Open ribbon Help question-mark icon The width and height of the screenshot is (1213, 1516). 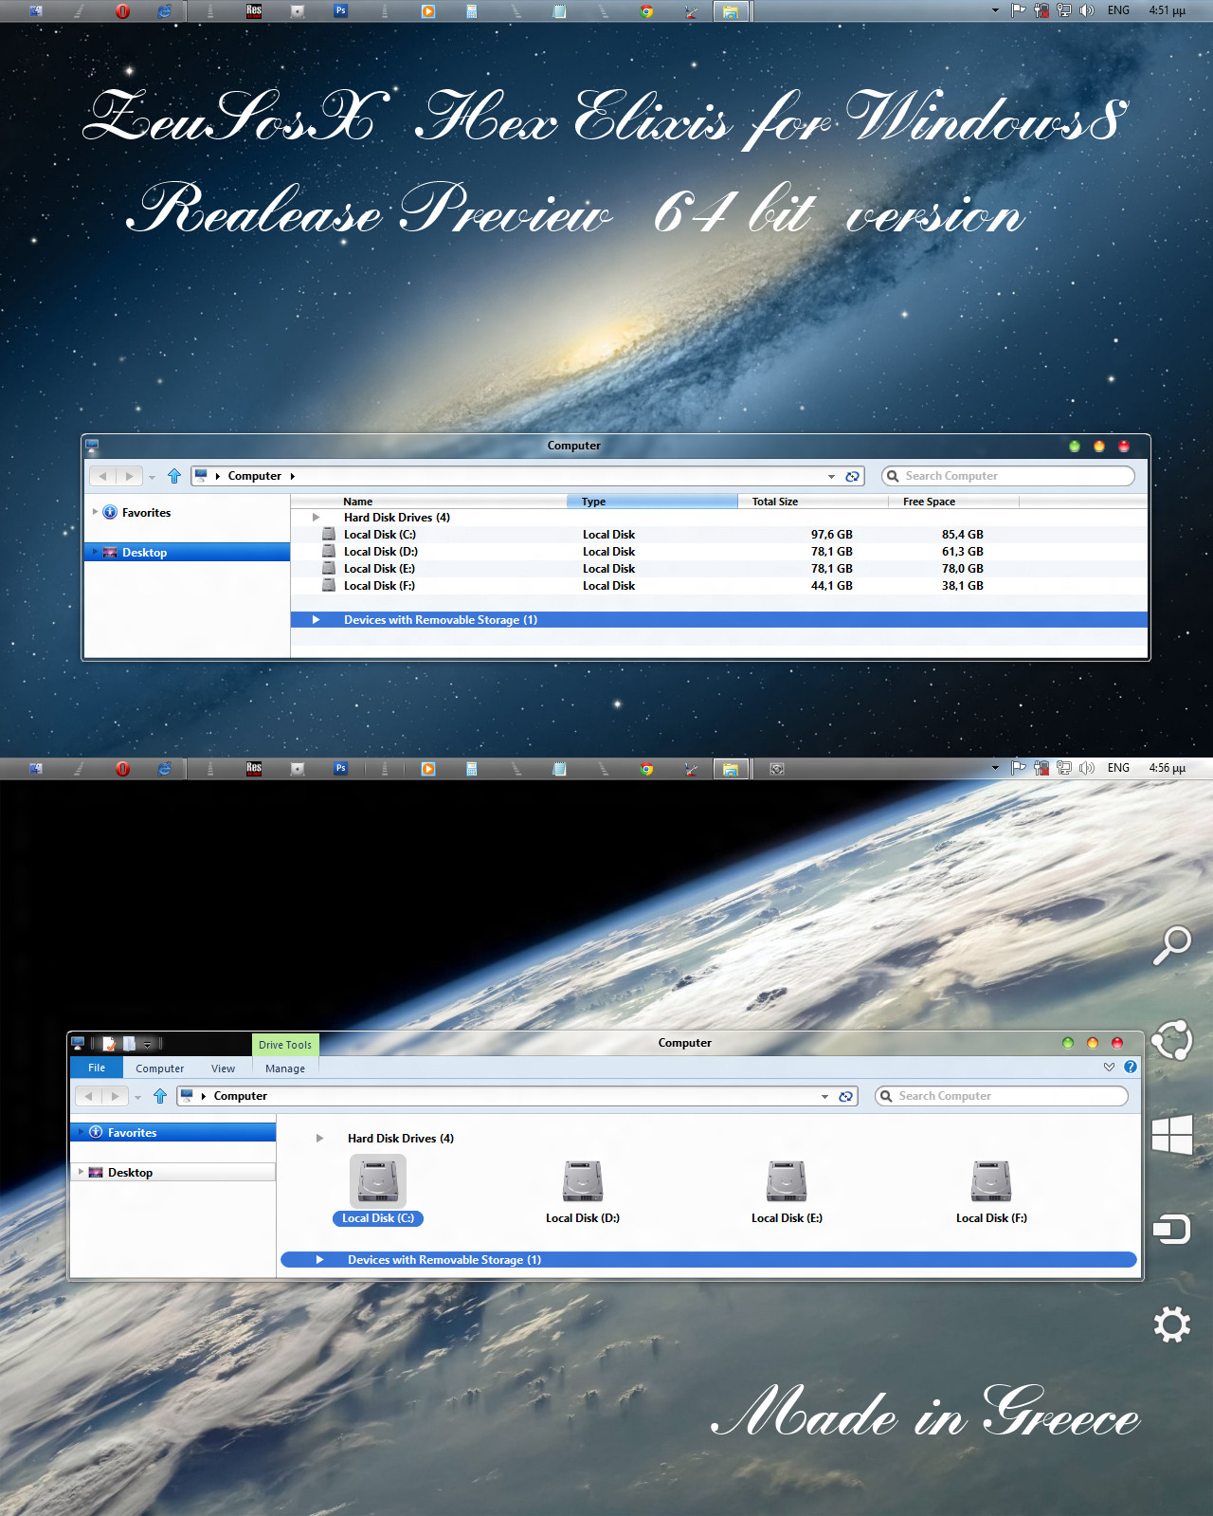click(1131, 1067)
